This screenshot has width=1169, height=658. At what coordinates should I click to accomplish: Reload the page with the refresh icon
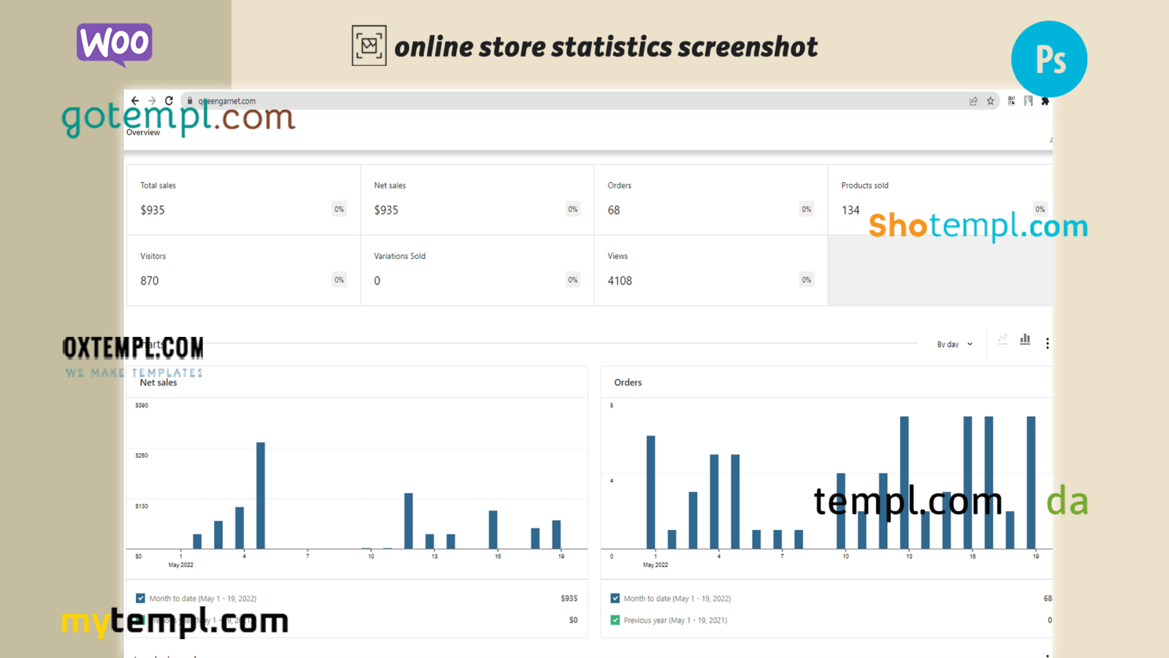(x=169, y=101)
